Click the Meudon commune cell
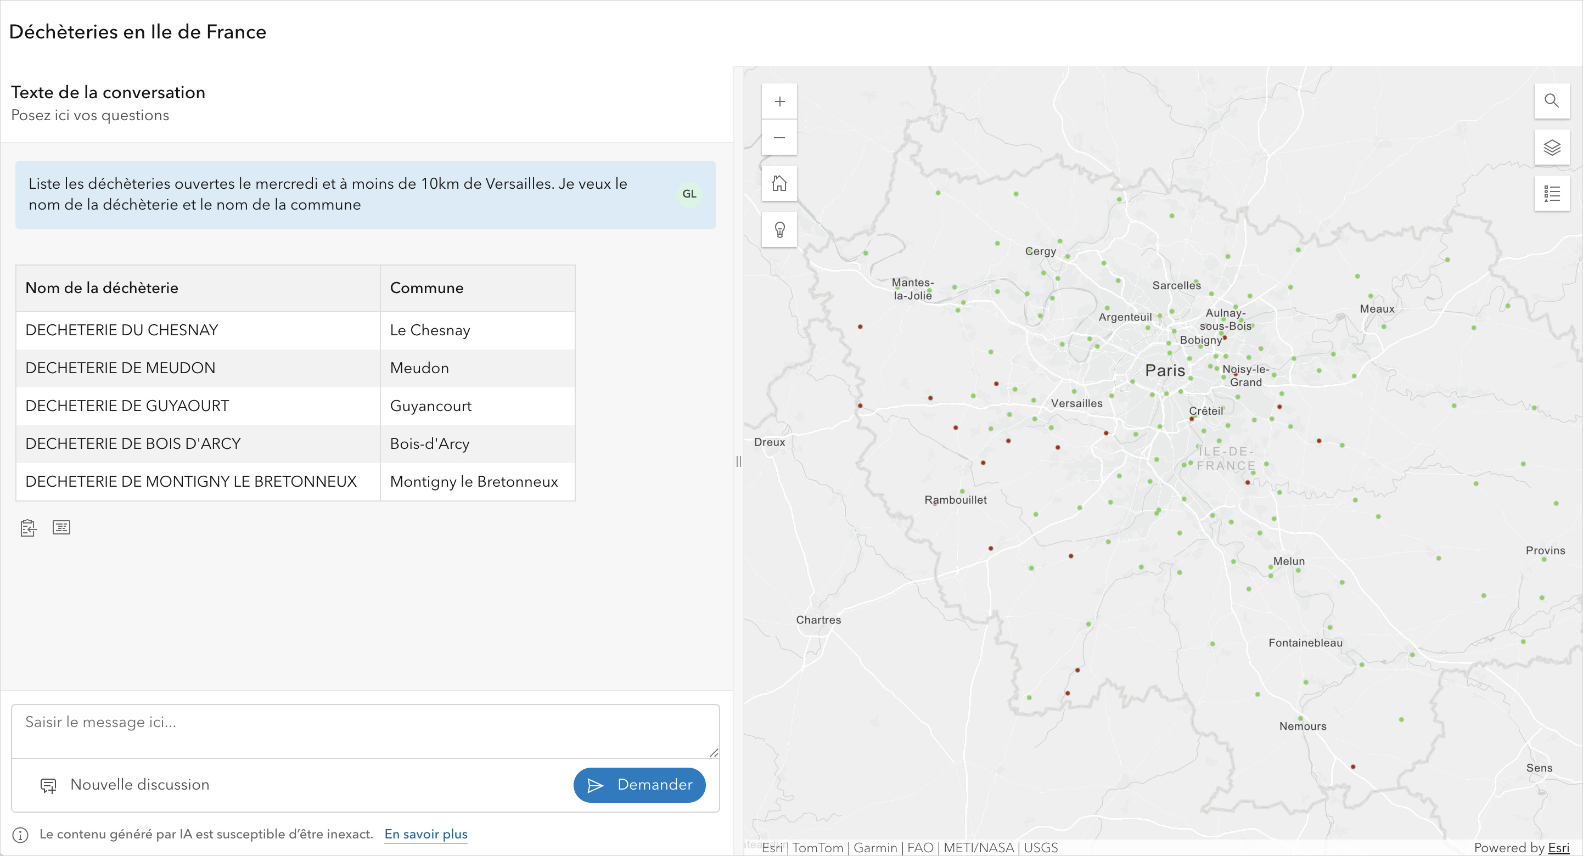Screen dimensions: 1583x856 [478, 368]
